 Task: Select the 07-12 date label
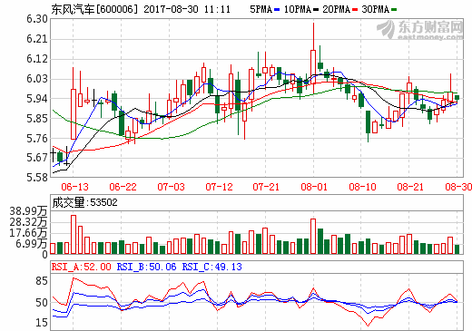(219, 187)
